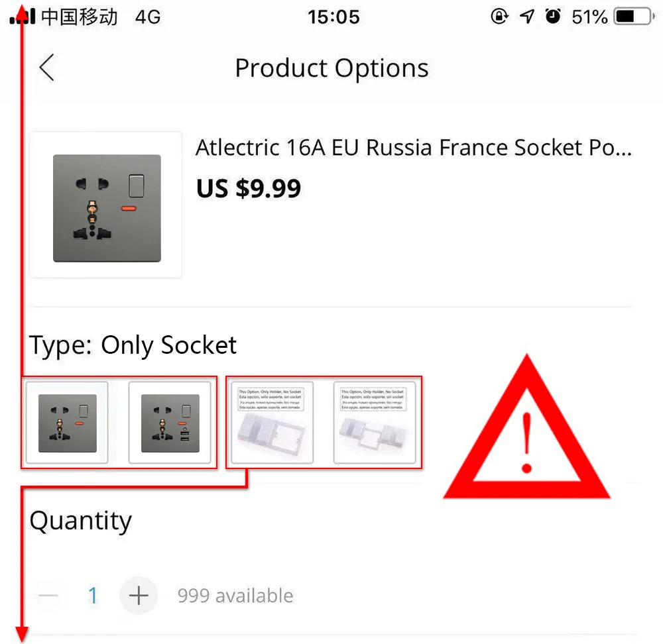Click the Atlectric 16A product title
This screenshot has width=663, height=644.
[x=413, y=148]
